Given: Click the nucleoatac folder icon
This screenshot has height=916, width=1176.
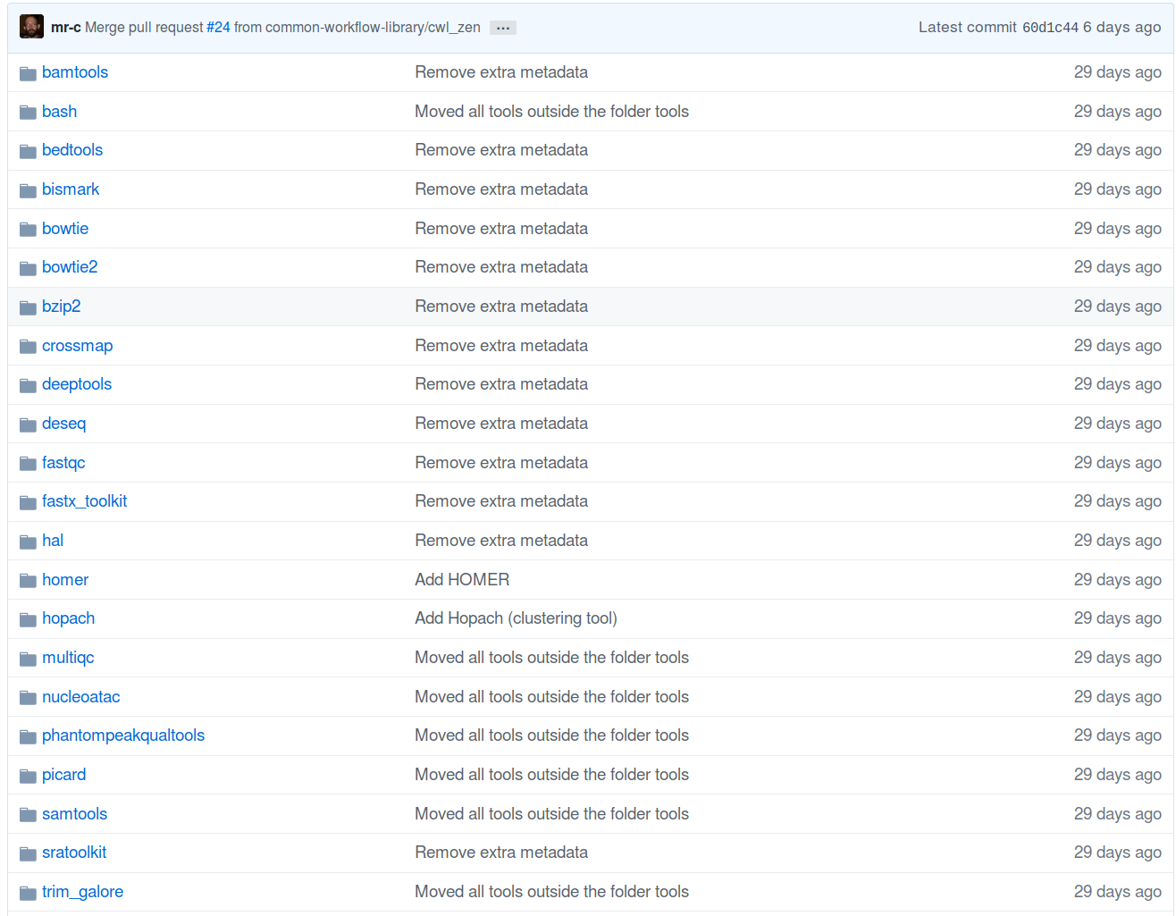Looking at the screenshot, I should pos(28,698).
